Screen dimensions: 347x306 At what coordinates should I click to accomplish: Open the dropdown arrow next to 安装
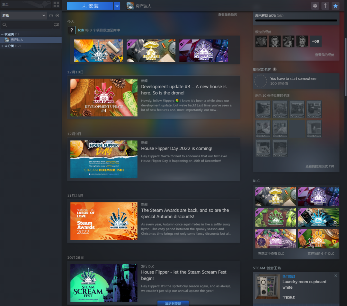point(117,6)
